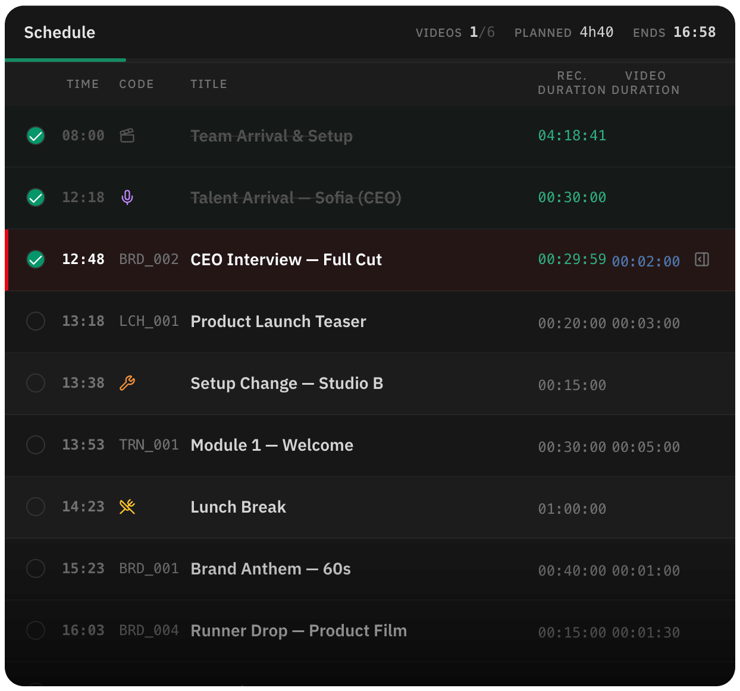The image size is (740, 691).
Task: Click rec duration 00:29:59
Action: point(572,259)
